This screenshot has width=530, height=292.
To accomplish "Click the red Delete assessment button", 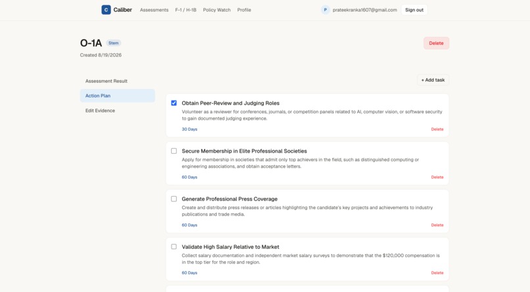I will click(436, 43).
